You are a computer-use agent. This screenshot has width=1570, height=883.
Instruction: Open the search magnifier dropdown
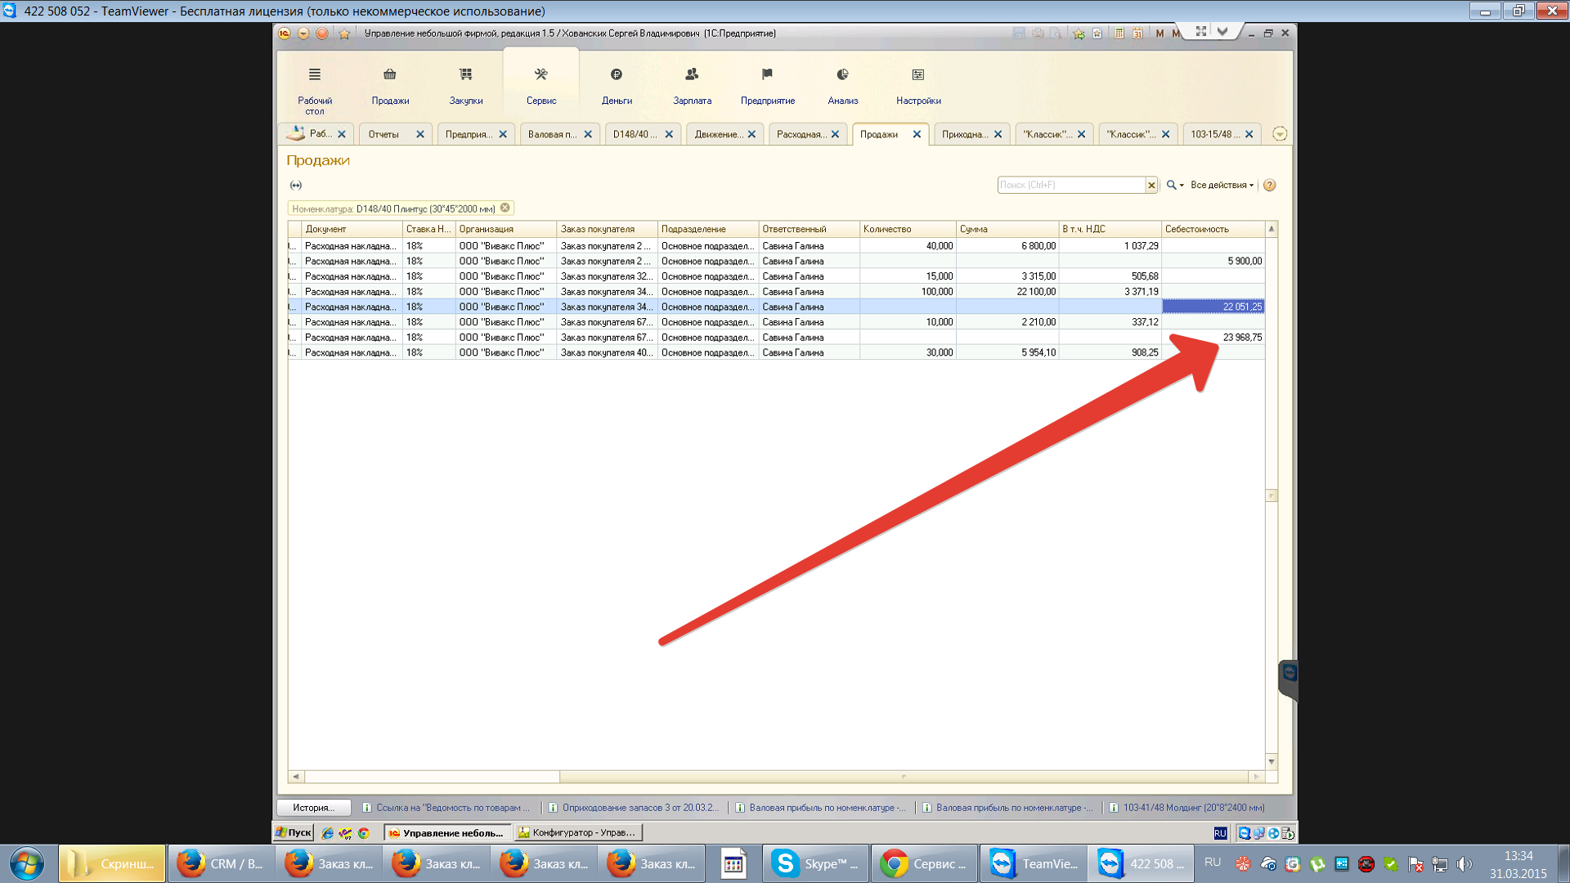[1174, 186]
